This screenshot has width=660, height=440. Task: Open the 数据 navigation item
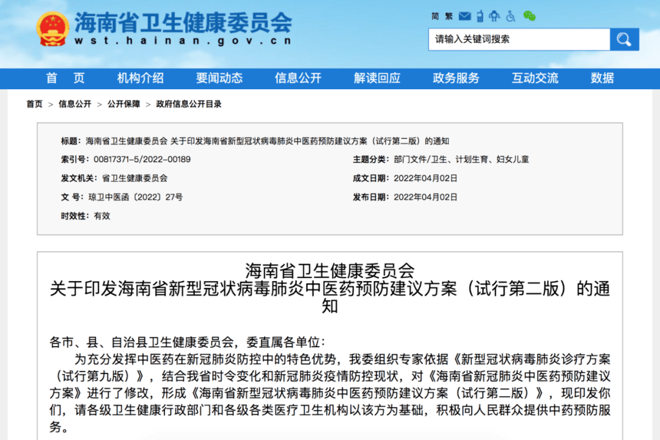(x=603, y=78)
